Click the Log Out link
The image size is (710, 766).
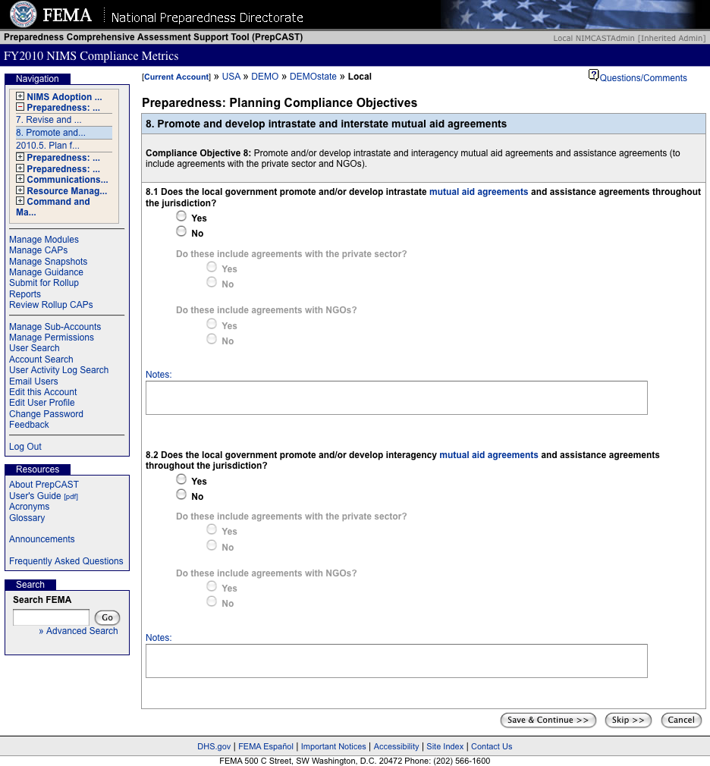click(25, 447)
